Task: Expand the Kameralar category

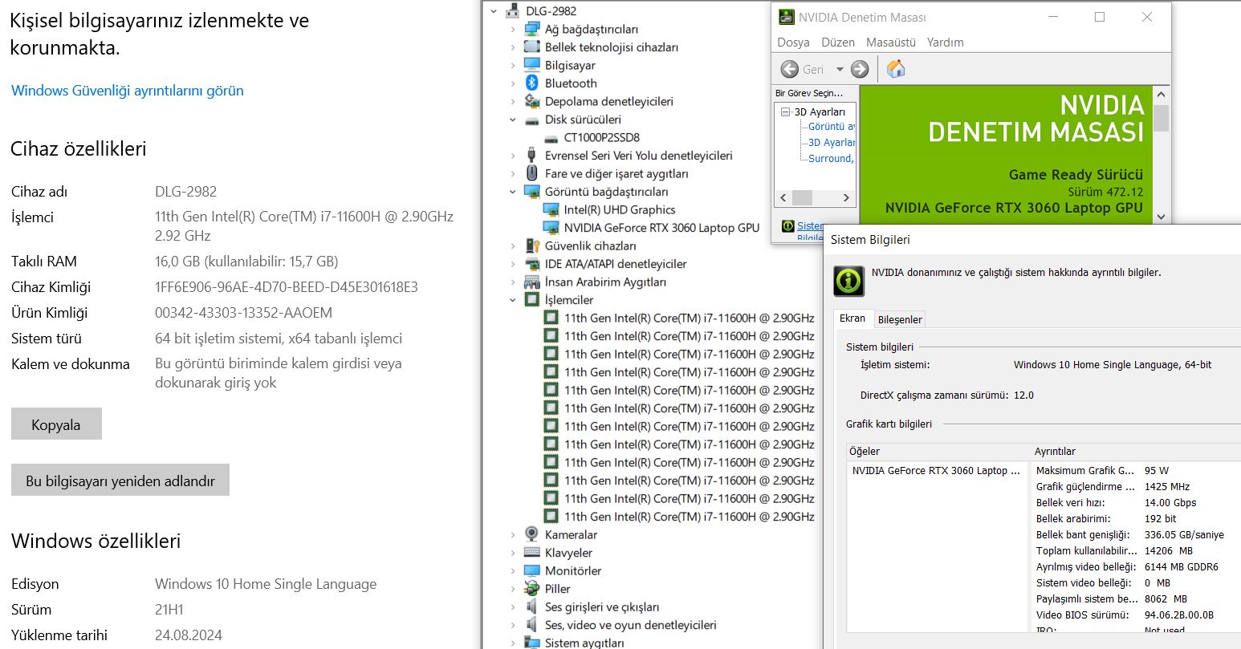Action: (513, 534)
